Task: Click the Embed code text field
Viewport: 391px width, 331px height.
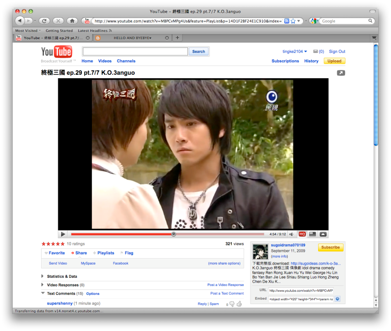Action: coord(301,299)
